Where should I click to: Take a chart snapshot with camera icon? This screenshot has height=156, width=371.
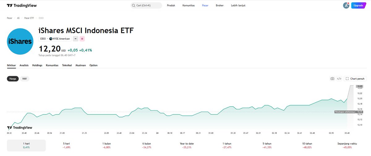pyautogui.click(x=332, y=79)
